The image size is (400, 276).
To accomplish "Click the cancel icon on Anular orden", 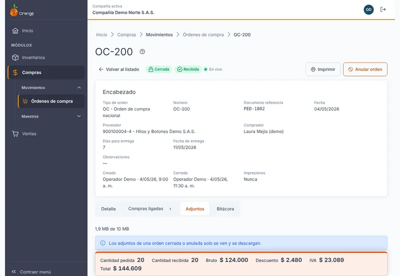I will [350, 69].
